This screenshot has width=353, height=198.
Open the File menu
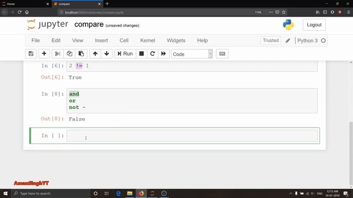point(35,40)
